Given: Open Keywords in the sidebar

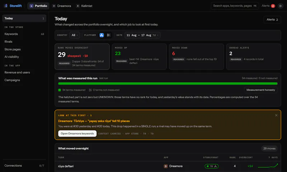Looking at the screenshot, I should (24, 34).
